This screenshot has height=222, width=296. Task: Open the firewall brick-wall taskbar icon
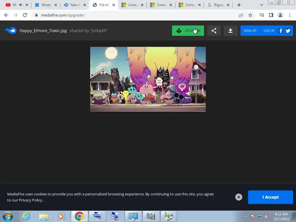pyautogui.click(x=151, y=216)
